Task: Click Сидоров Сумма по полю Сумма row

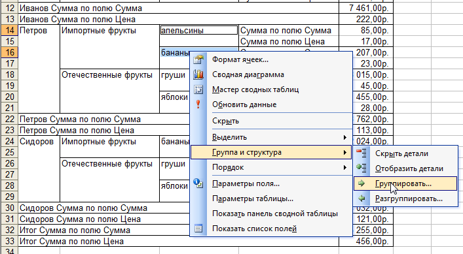Action: (104, 208)
